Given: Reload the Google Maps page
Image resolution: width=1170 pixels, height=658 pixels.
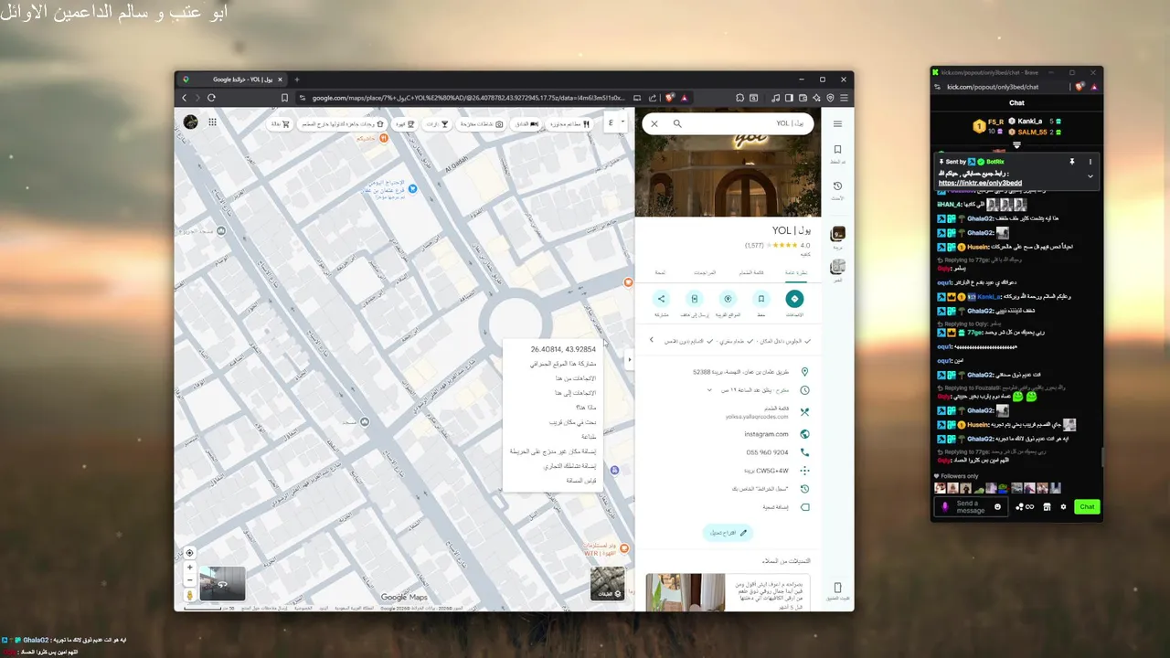Looking at the screenshot, I should (x=211, y=98).
